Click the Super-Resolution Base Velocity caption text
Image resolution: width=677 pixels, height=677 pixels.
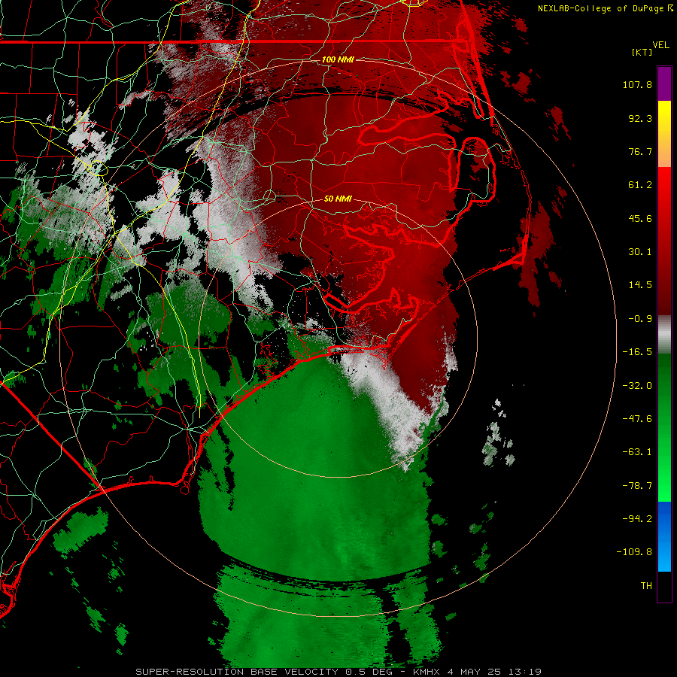coord(338,672)
